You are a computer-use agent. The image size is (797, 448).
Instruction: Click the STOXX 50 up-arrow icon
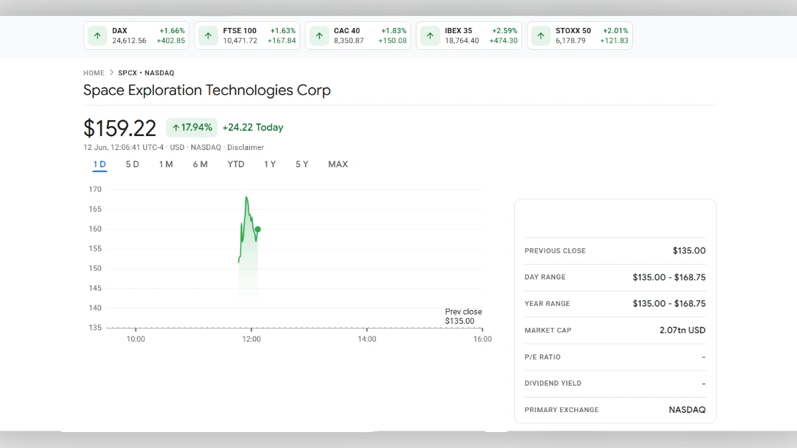tap(541, 36)
